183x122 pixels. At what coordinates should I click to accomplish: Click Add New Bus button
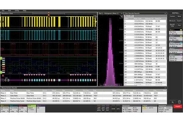[x=108, y=108]
